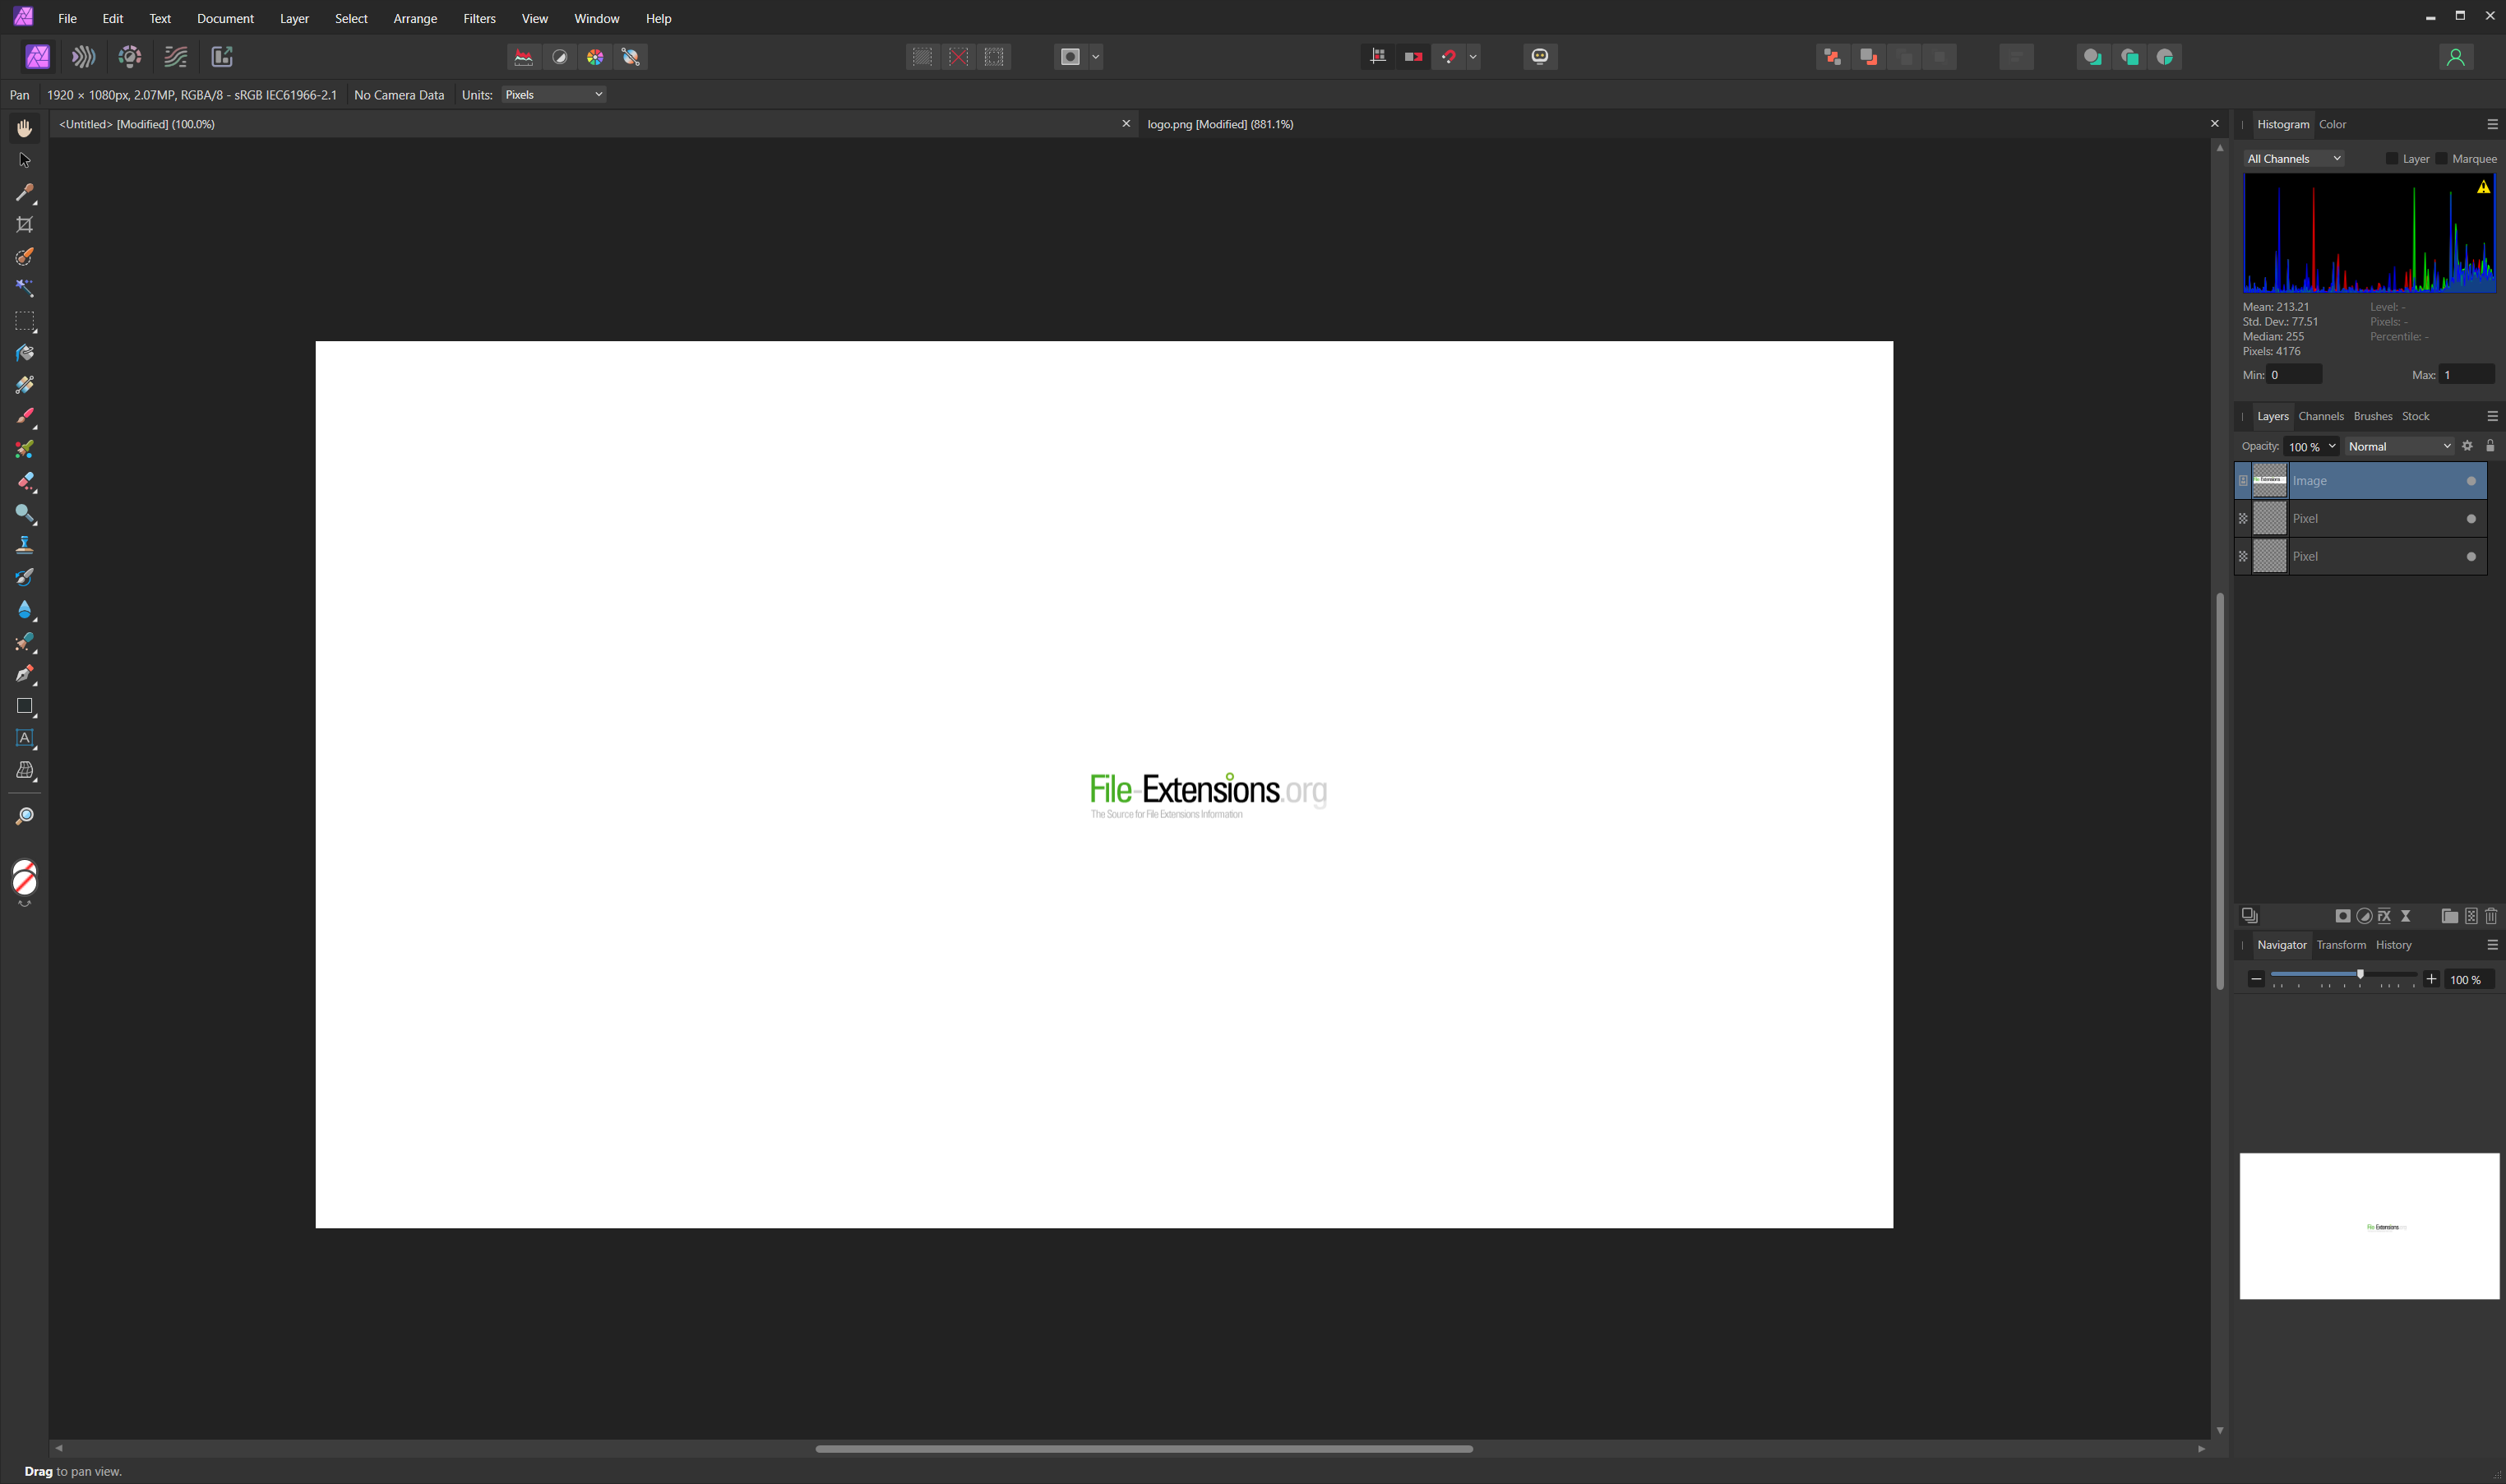Toggle visibility of the bottom Pixel layer
Viewport: 2506px width, 1484px height.
2471,557
